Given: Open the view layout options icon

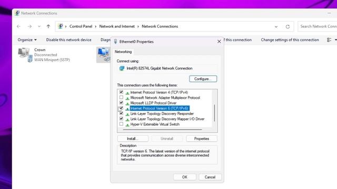Looking at the screenshot, I should [x=329, y=40].
